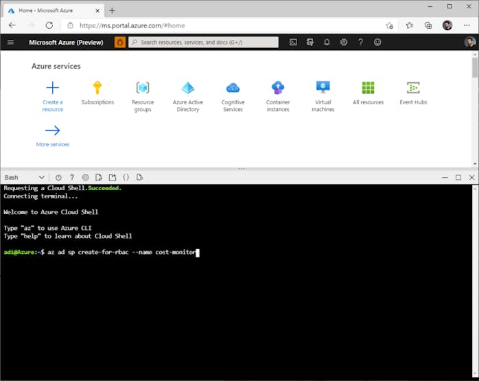Click the "Azure services" heading
This screenshot has width=479, height=381.
[x=56, y=67]
